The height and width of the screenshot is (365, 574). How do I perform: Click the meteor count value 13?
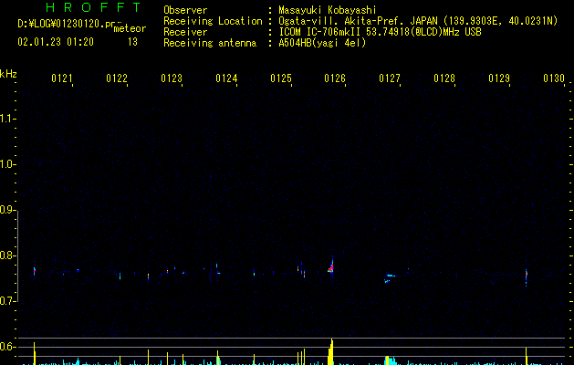[132, 42]
